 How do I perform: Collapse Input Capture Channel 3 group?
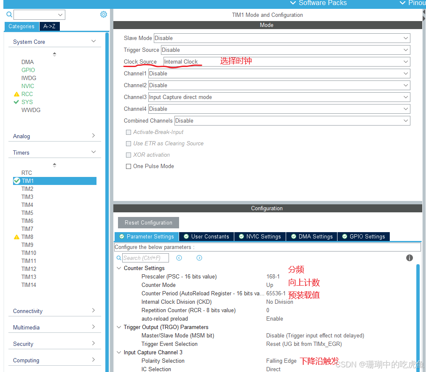119,353
